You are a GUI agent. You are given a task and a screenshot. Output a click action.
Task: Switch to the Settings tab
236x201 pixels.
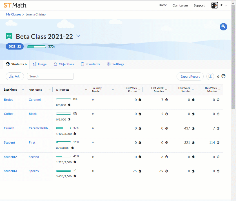pos(115,64)
